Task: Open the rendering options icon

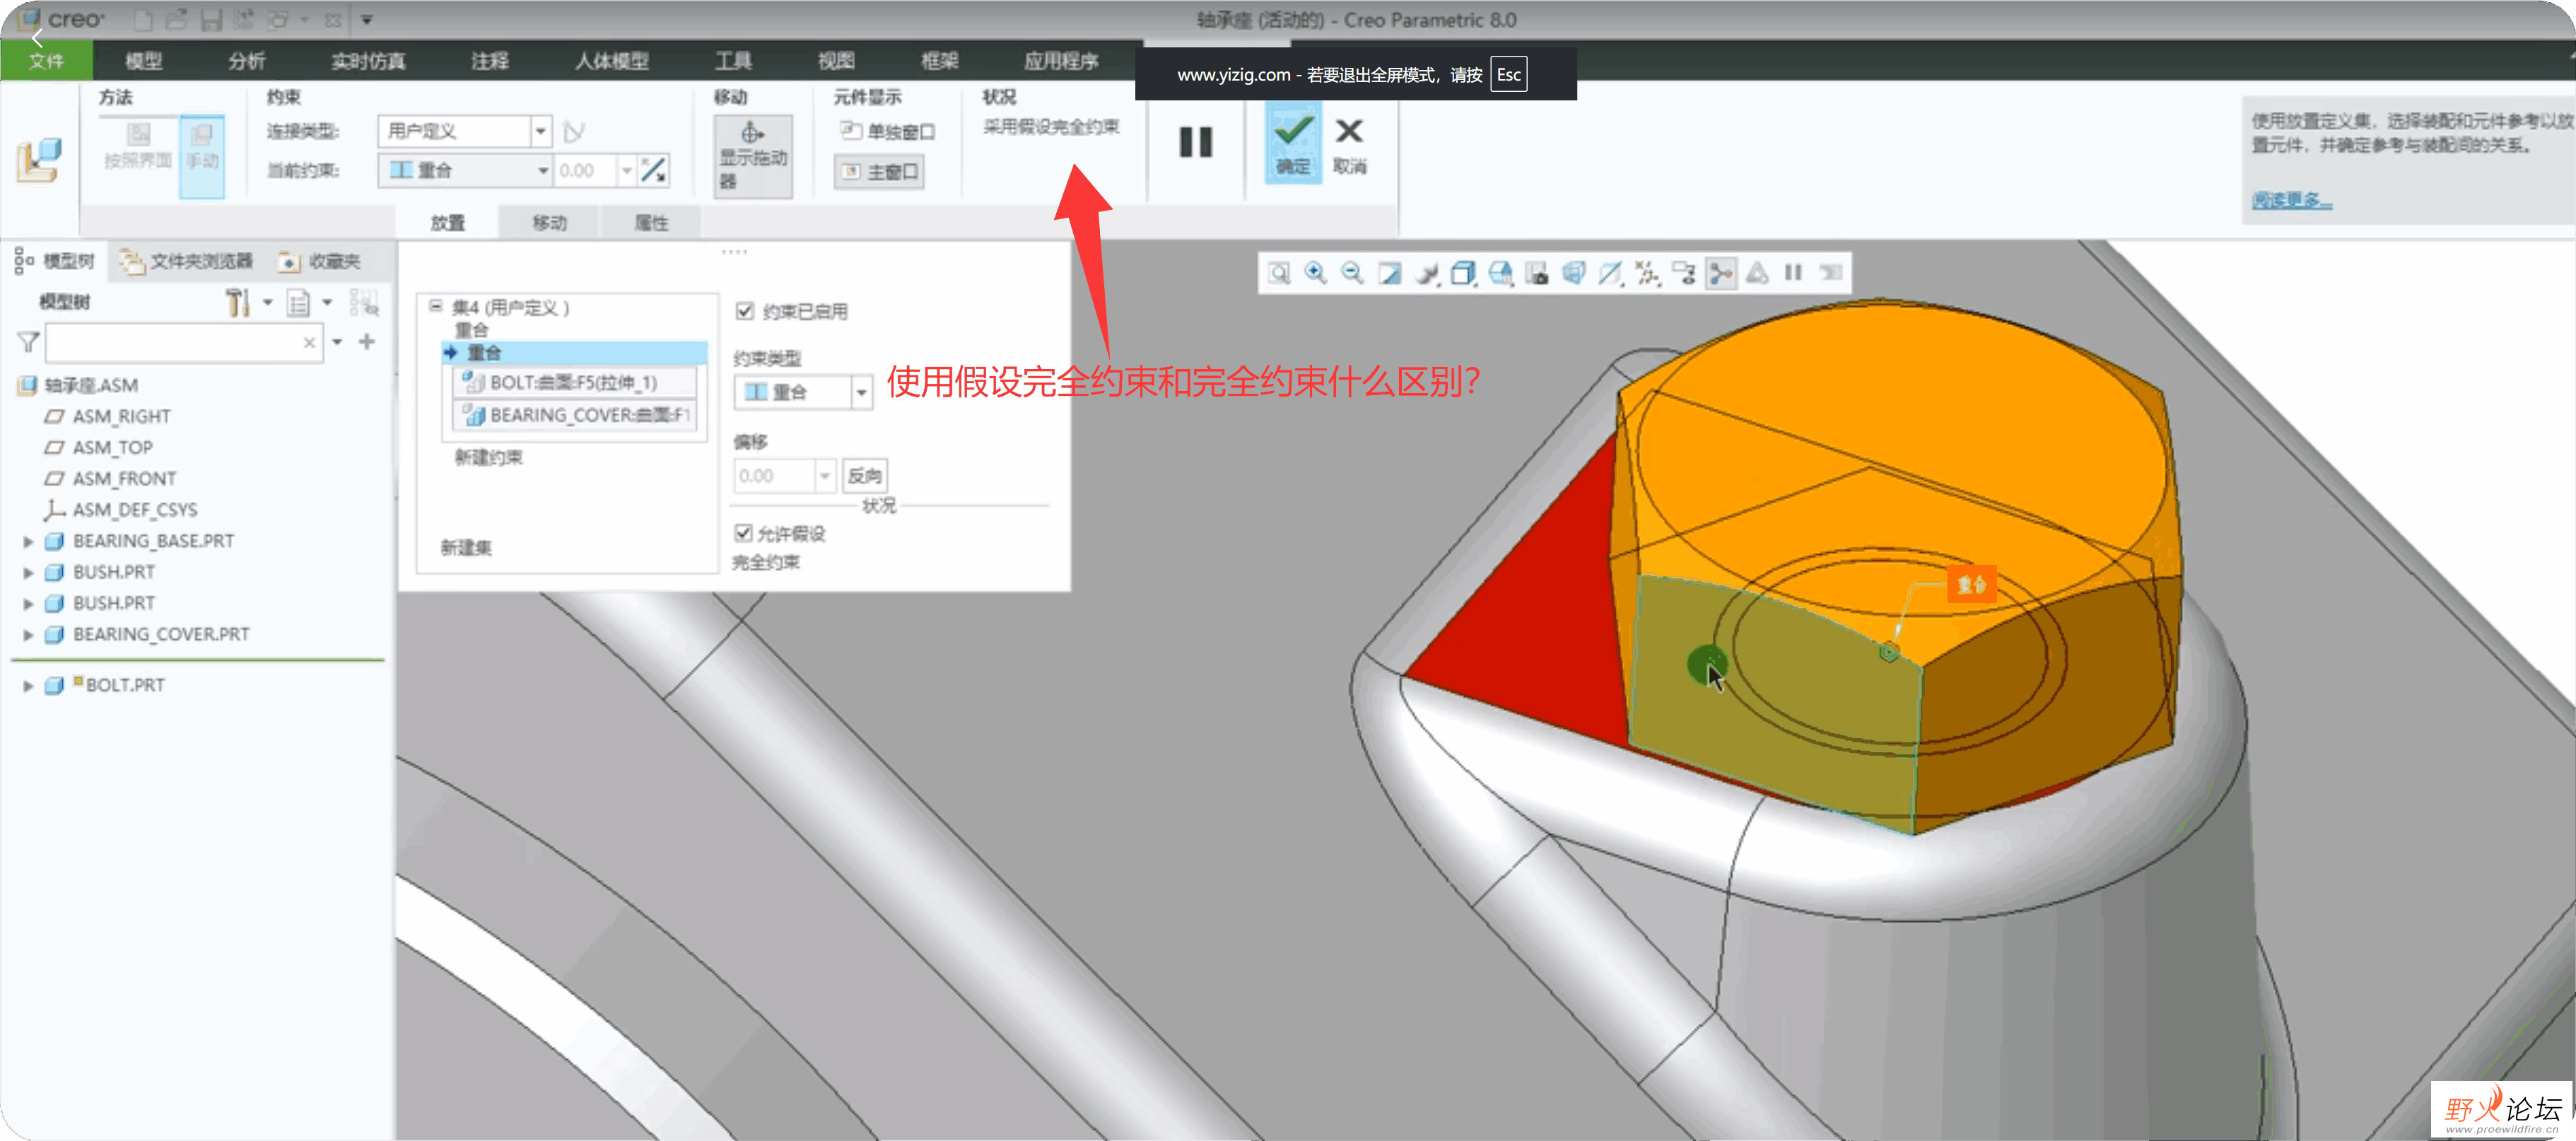Action: point(1427,273)
